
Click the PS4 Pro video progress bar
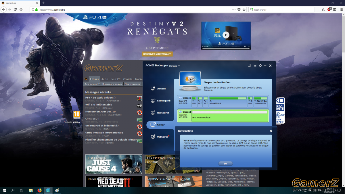coord(226,48)
